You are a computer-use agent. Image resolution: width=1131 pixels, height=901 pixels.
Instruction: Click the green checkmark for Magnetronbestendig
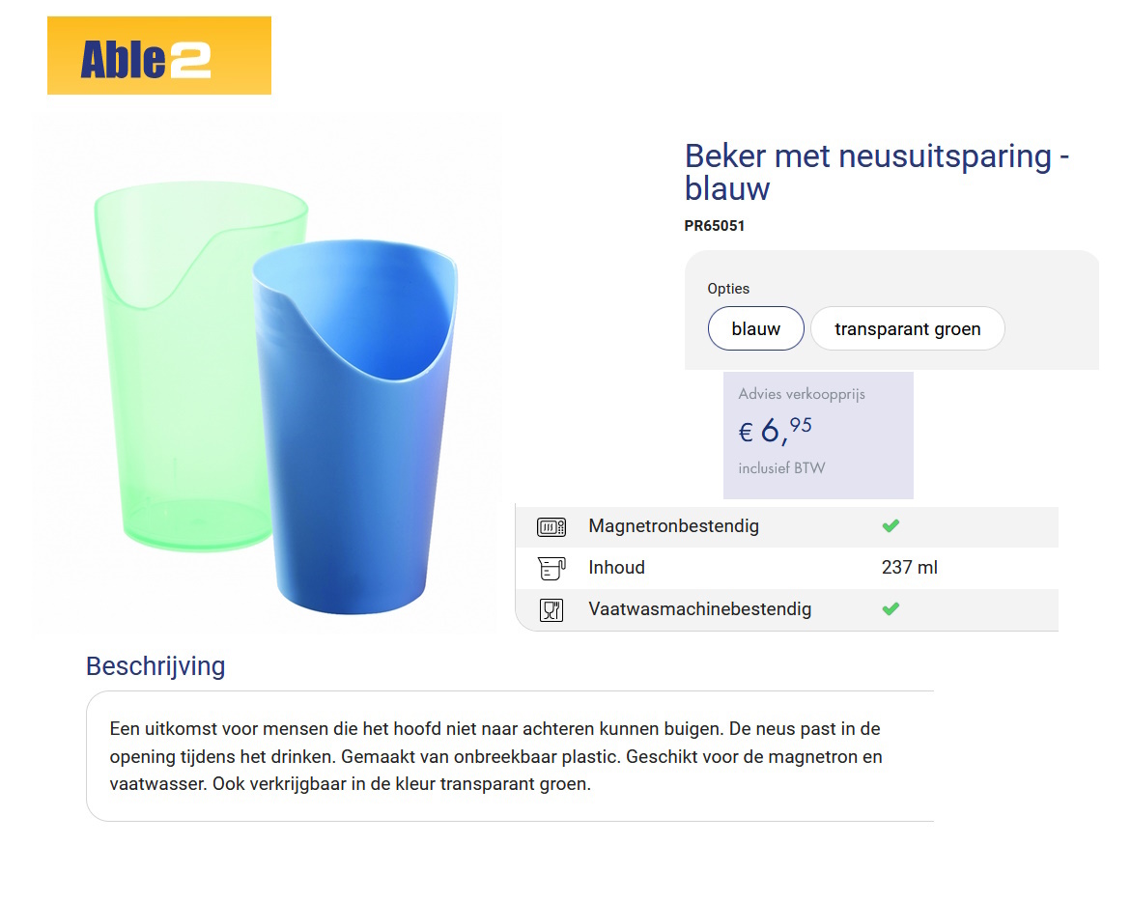click(891, 526)
